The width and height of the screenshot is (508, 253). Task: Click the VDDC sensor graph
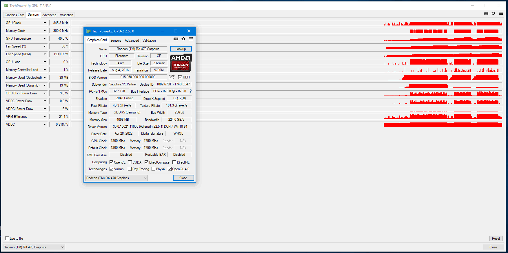[x=287, y=124]
